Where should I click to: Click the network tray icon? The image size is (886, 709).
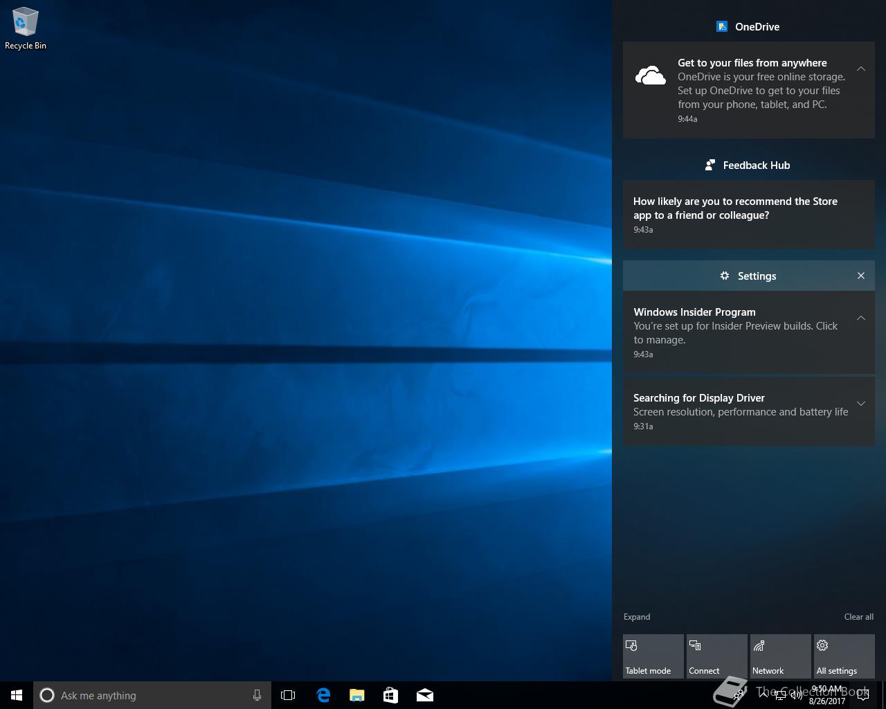(780, 696)
